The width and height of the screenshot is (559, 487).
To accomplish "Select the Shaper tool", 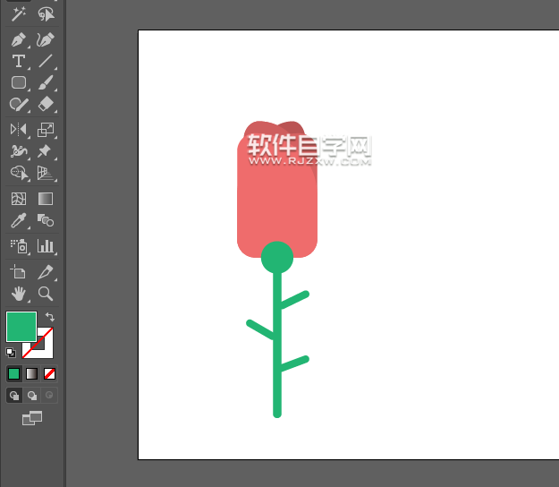I will 19,104.
